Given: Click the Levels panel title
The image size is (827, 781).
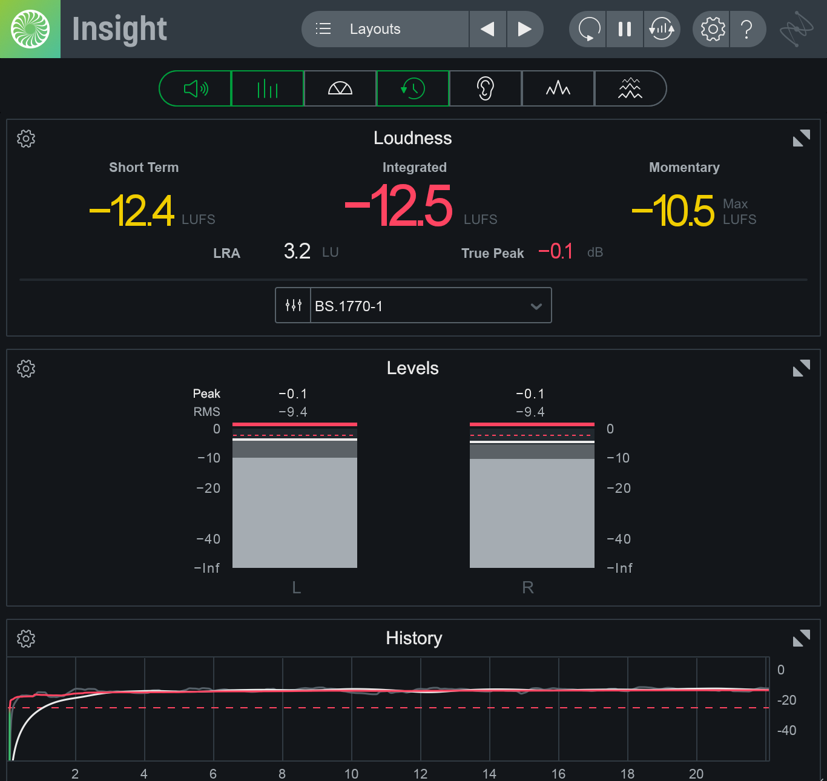Looking at the screenshot, I should point(413,368).
